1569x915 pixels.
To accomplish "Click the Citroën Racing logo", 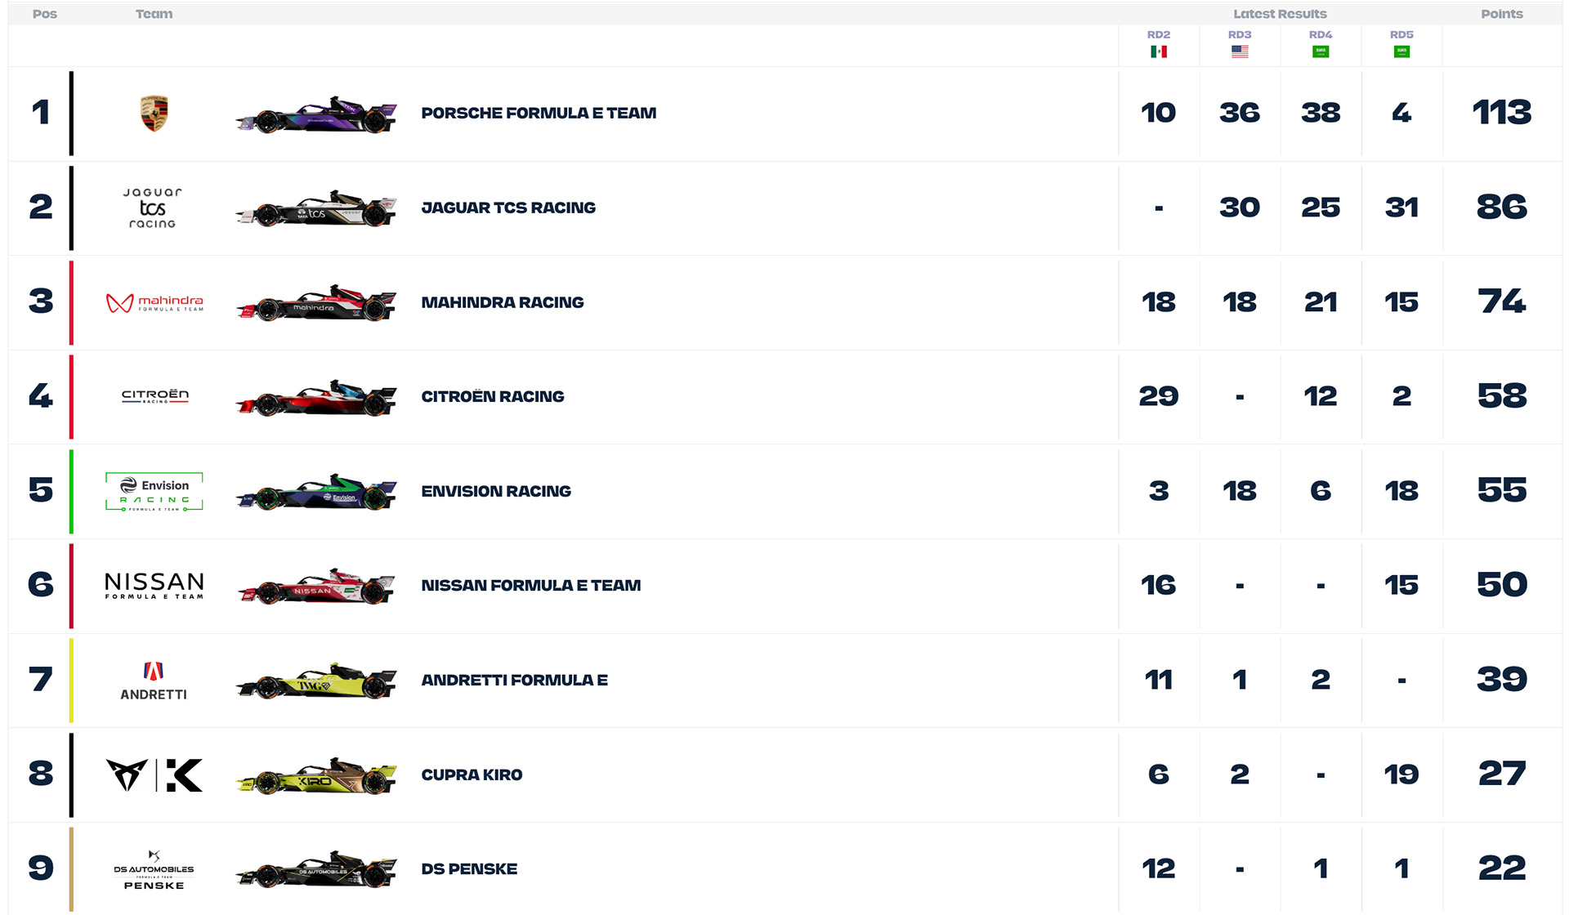I will 154,396.
